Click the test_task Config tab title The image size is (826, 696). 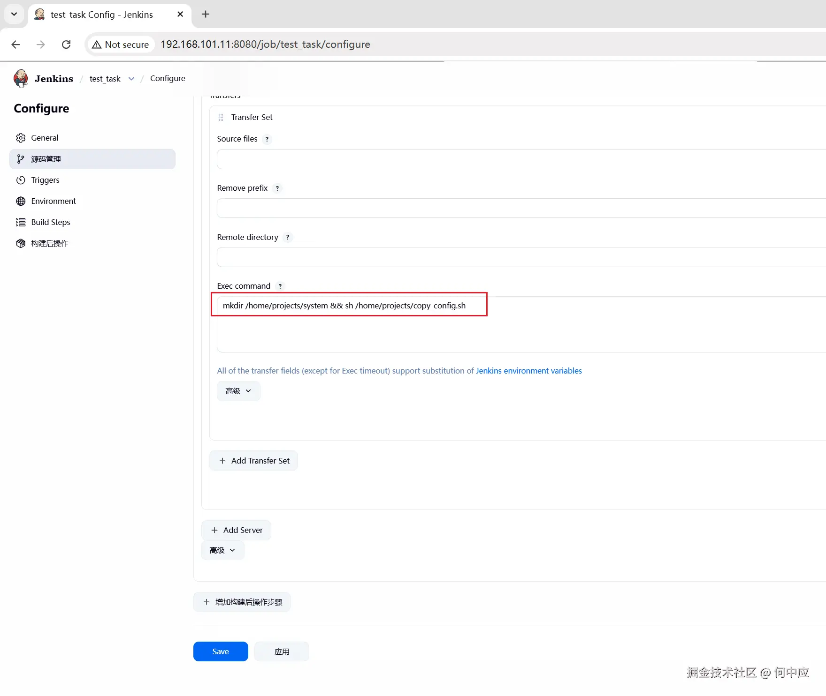[x=102, y=15]
